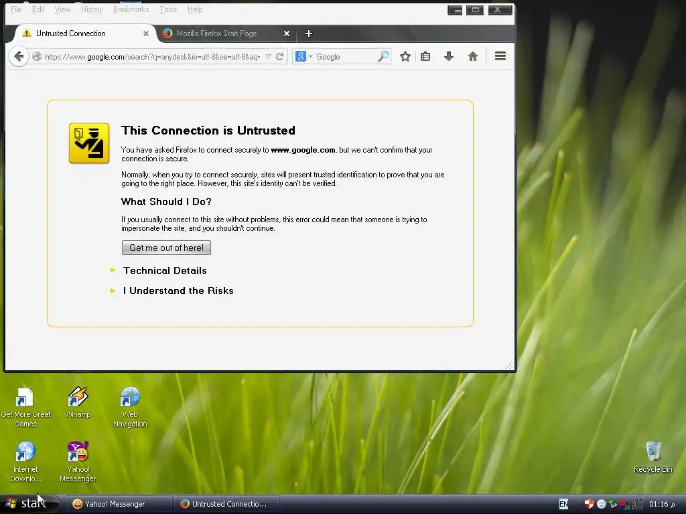Viewport: 686px width, 514px height.
Task: Click the magnifier icon in the search box
Action: pyautogui.click(x=383, y=56)
